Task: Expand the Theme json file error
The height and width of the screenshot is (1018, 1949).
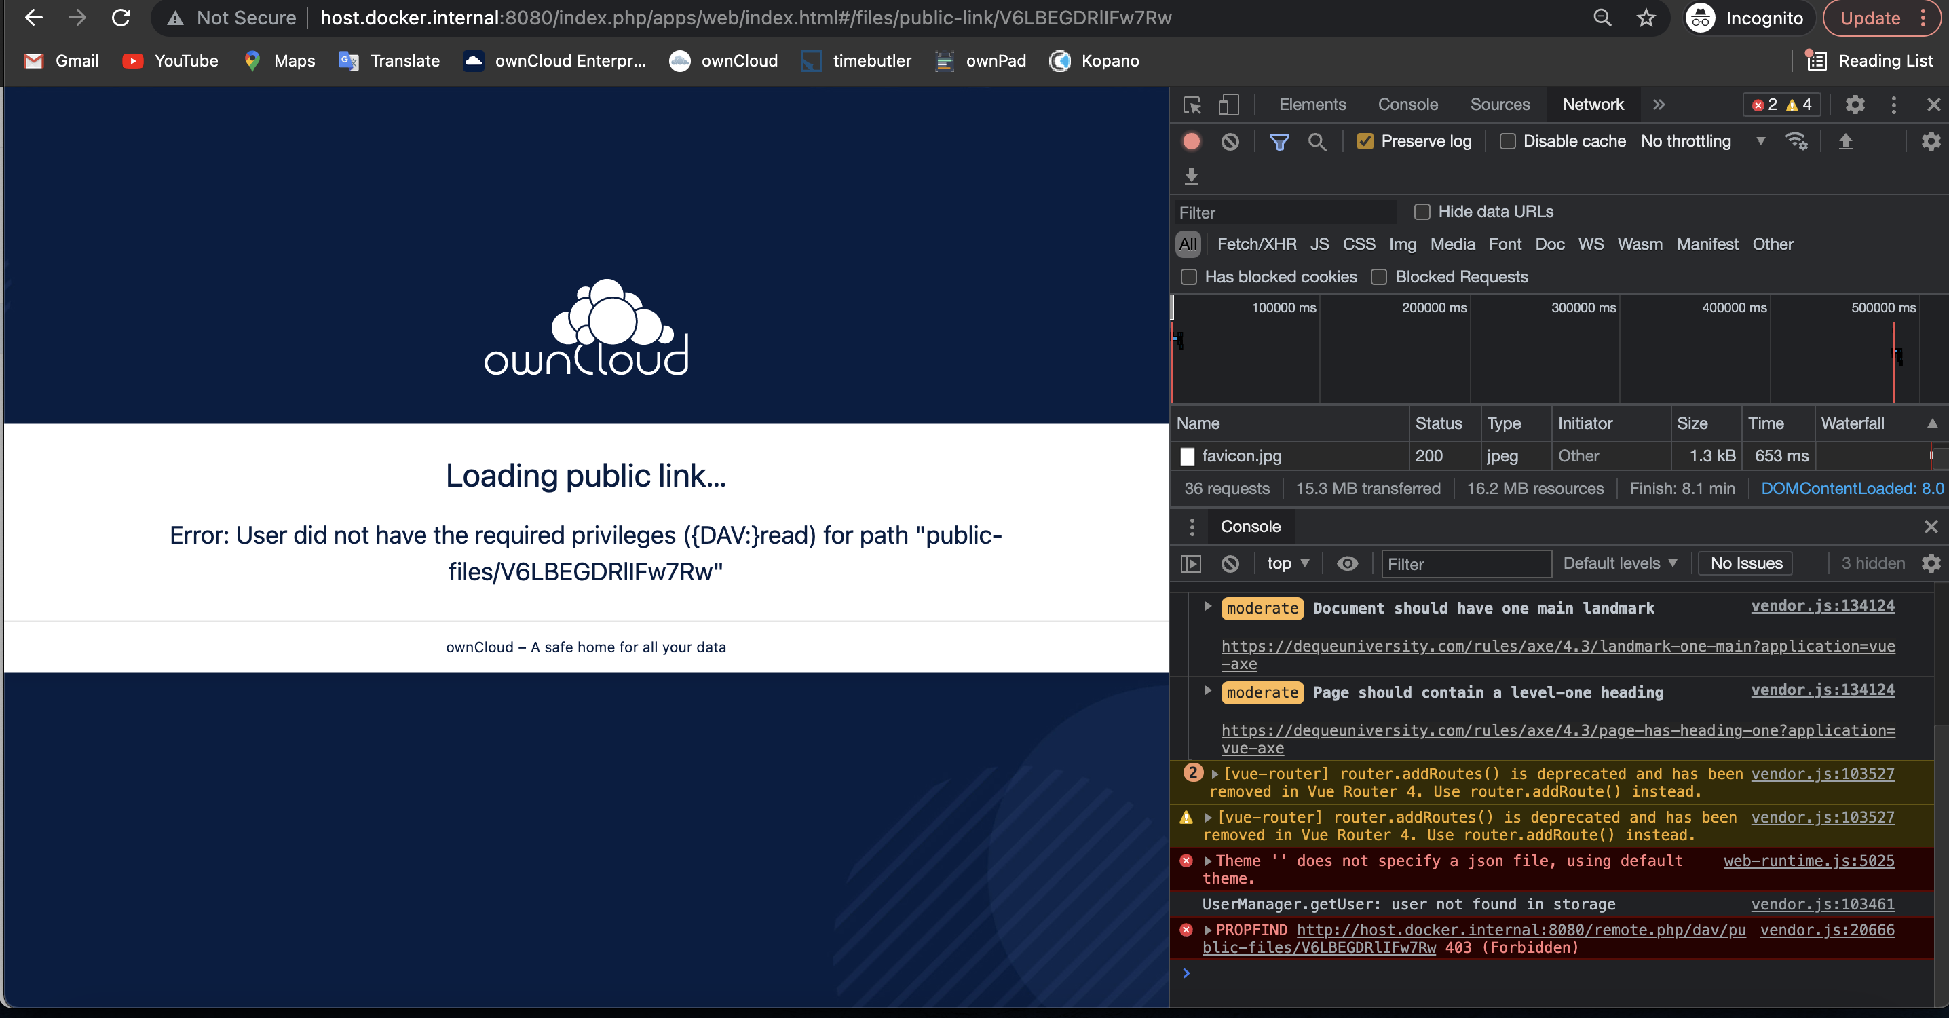Action: pos(1207,861)
